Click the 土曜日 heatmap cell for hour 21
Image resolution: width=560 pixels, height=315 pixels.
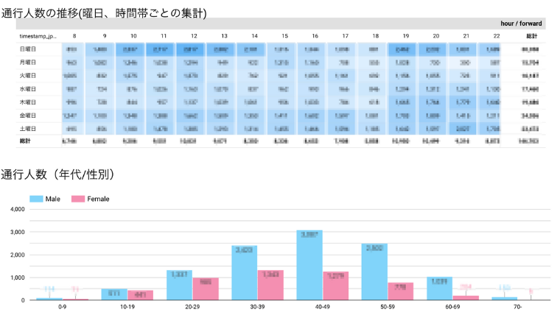coord(463,128)
